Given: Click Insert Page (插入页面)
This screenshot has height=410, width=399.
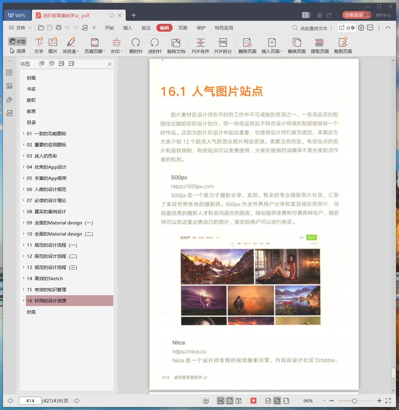Looking at the screenshot, I should pyautogui.click(x=272, y=45).
